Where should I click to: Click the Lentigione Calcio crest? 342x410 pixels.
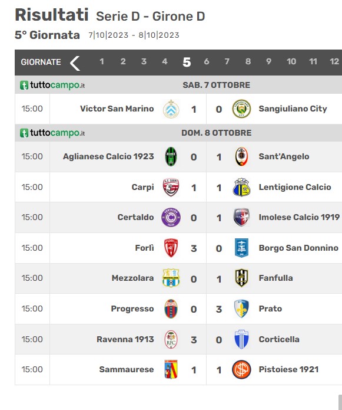241,187
